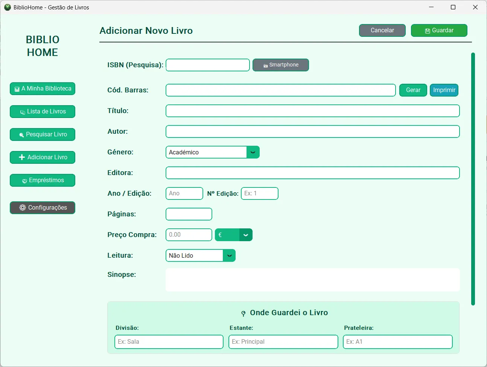
Task: Click the Cancelar button
Action: point(382,30)
